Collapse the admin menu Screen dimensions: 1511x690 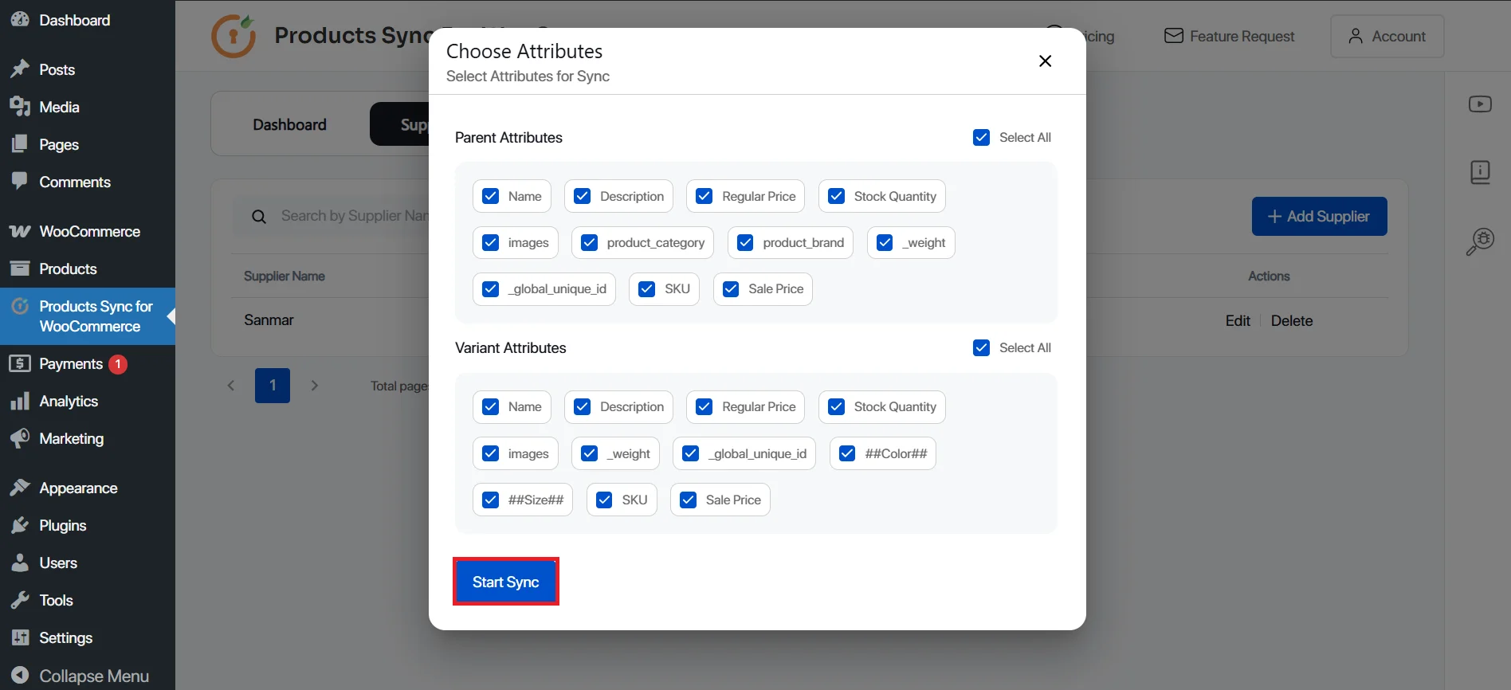coord(80,675)
